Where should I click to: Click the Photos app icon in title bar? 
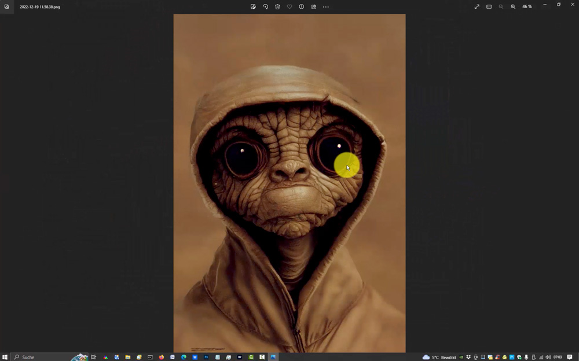click(x=6, y=6)
